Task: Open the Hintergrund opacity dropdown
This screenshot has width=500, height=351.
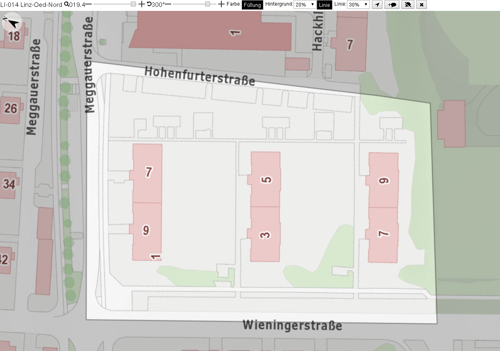Action: point(305,5)
